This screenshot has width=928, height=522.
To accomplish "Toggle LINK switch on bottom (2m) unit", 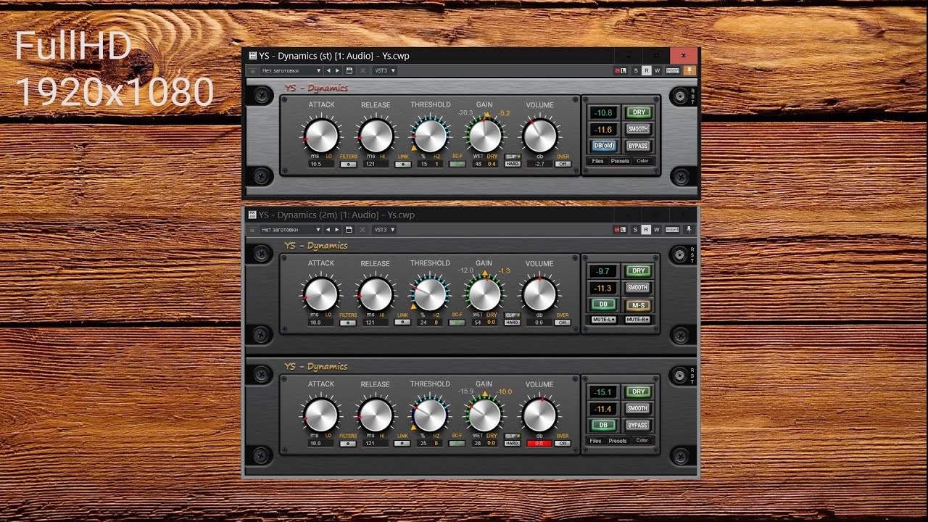I will point(402,443).
